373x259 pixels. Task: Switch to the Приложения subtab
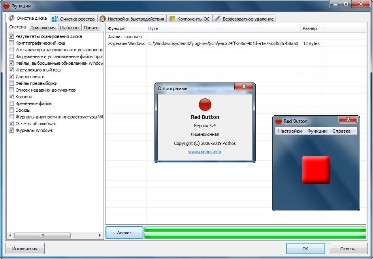tap(43, 28)
